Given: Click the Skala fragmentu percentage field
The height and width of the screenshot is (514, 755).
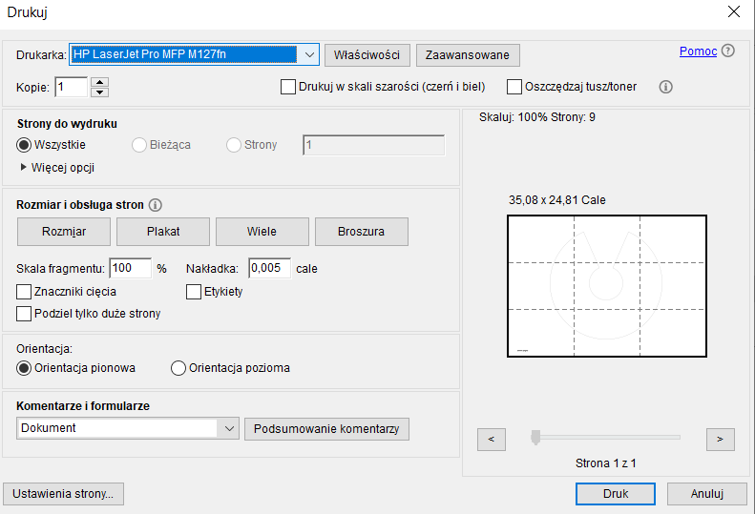Looking at the screenshot, I should [x=131, y=268].
